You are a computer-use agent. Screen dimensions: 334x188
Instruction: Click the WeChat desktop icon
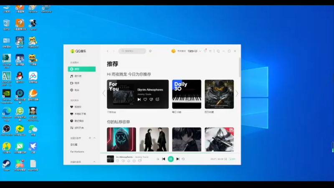(x=33, y=130)
